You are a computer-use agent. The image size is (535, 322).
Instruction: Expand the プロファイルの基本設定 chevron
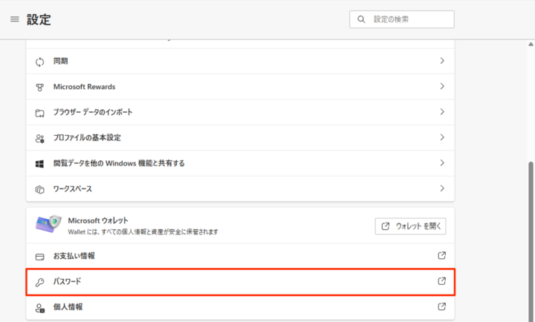(442, 137)
